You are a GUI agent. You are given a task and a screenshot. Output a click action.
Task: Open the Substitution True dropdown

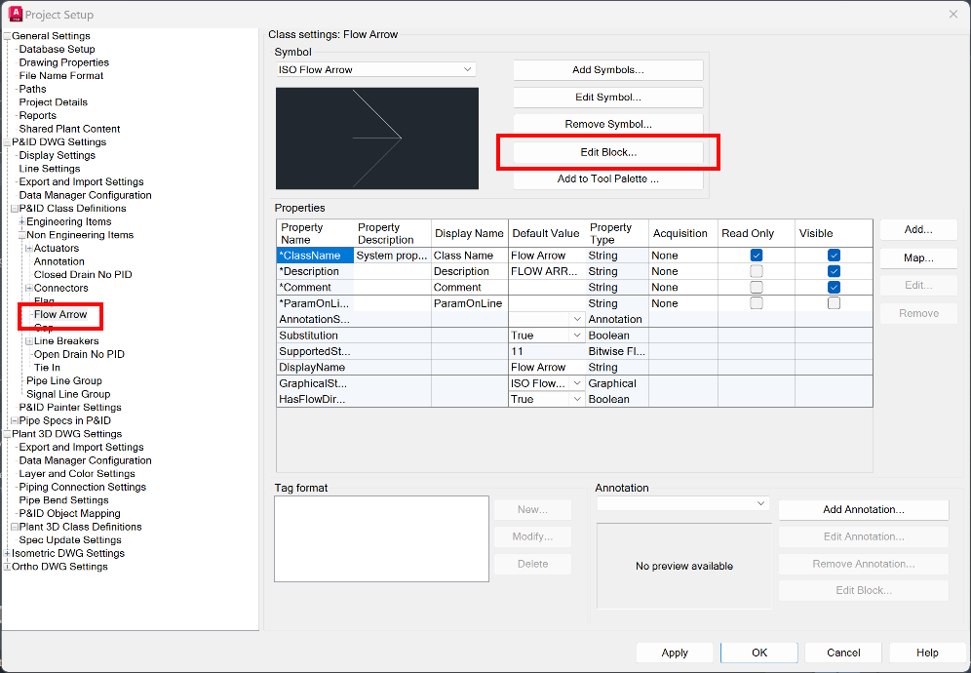pyautogui.click(x=577, y=336)
